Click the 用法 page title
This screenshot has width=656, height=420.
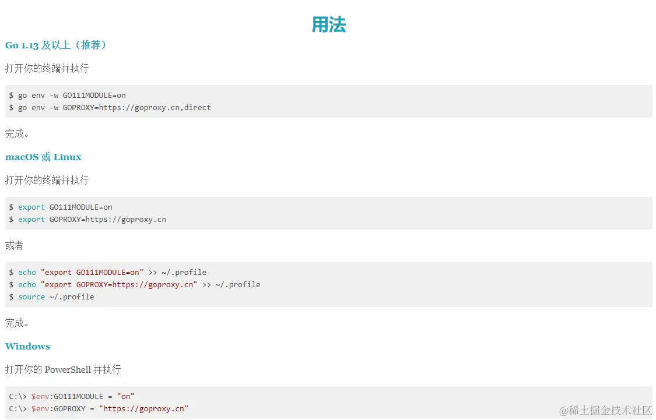328,24
